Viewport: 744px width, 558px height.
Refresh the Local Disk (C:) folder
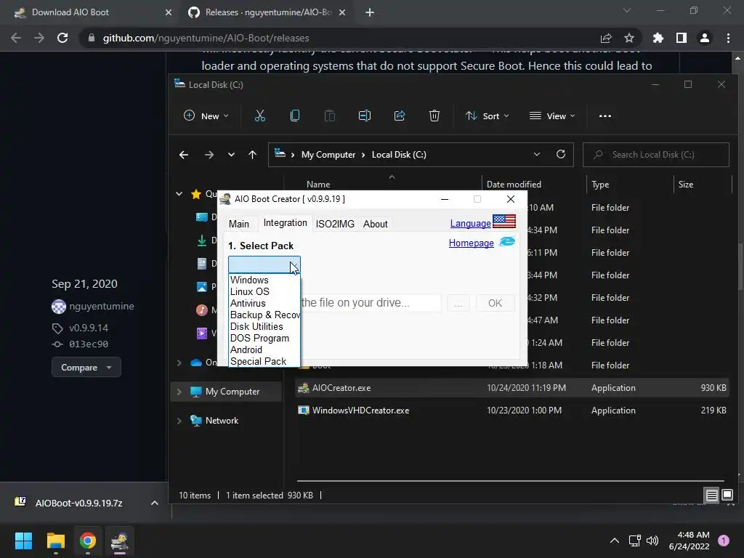pos(561,154)
